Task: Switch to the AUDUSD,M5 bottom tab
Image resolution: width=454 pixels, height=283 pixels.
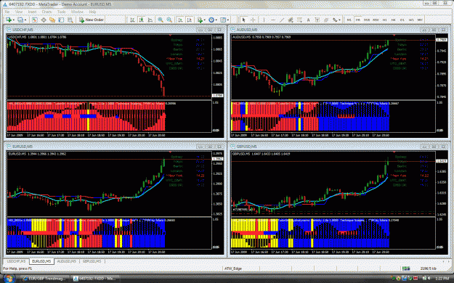Action: [67, 261]
